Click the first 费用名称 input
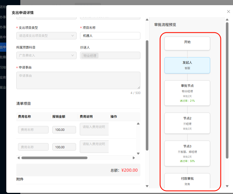Viewport: 233px width, 194px height. point(33,130)
